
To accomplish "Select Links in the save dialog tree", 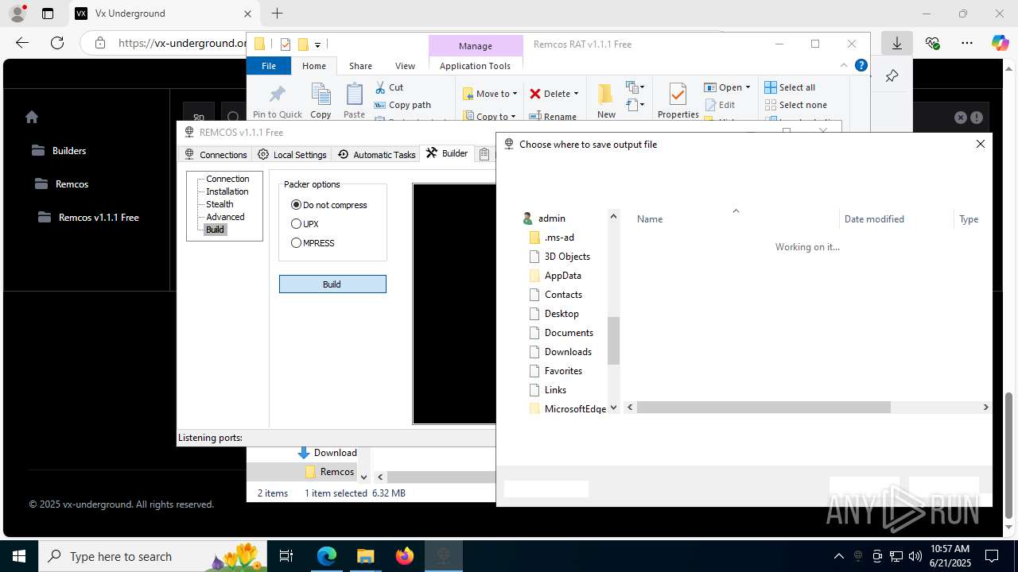I will click(x=547, y=390).
